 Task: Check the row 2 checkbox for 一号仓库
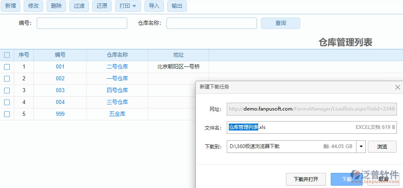coord(7,79)
